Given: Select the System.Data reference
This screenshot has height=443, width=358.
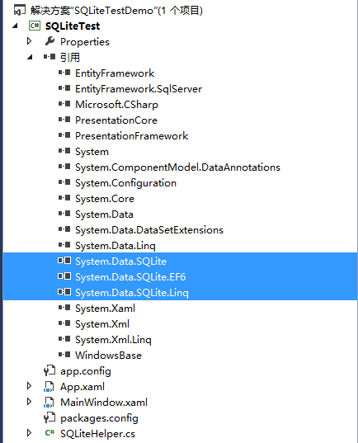Looking at the screenshot, I should click(104, 214).
